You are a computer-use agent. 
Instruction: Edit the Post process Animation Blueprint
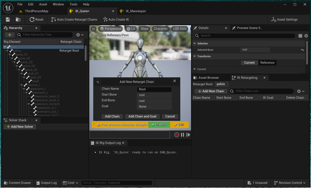(x=179, y=125)
